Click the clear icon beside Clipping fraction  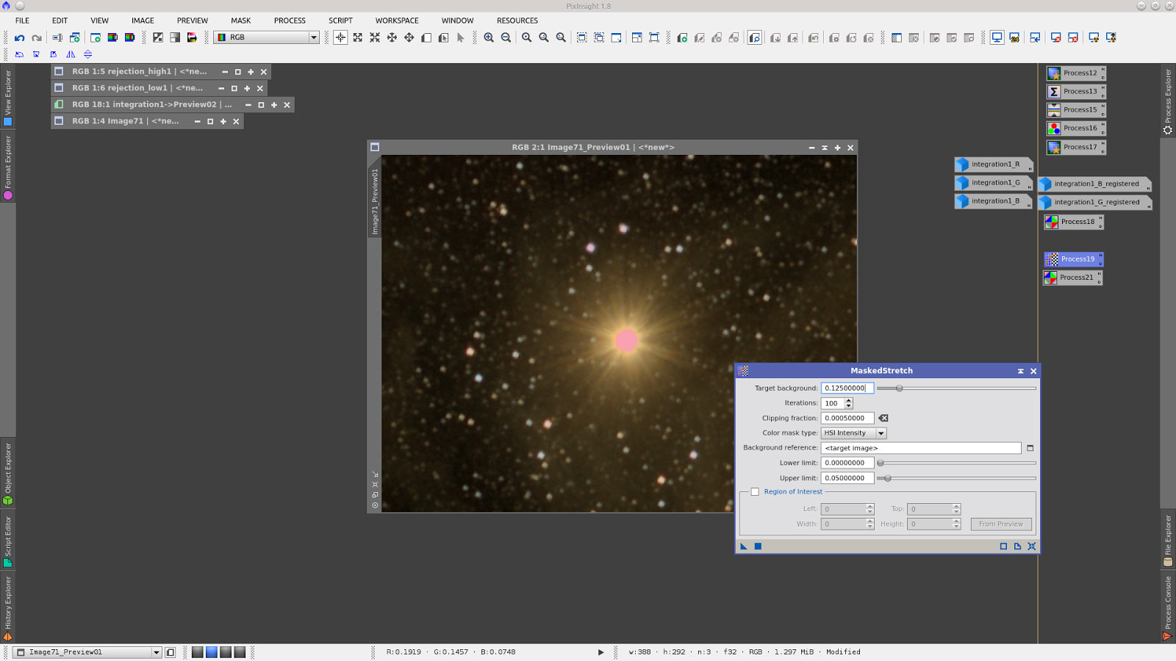(883, 419)
